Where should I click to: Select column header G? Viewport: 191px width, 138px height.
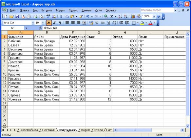click(99, 33)
